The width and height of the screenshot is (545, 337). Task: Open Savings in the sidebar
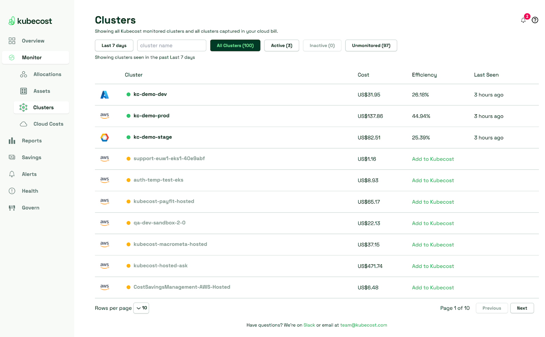tap(31, 157)
